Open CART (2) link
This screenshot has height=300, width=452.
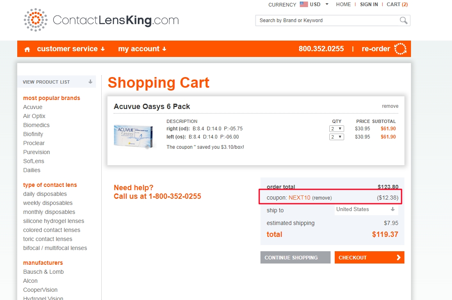click(x=397, y=5)
